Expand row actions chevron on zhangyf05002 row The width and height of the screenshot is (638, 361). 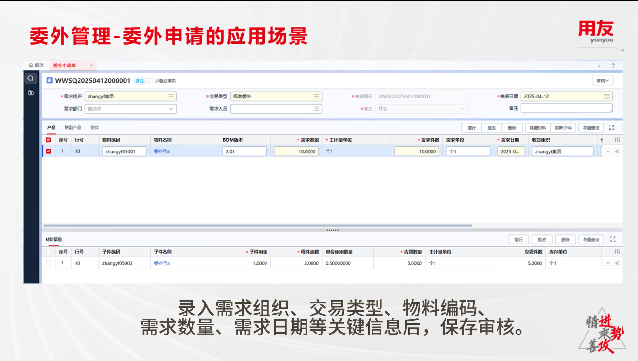click(608, 263)
